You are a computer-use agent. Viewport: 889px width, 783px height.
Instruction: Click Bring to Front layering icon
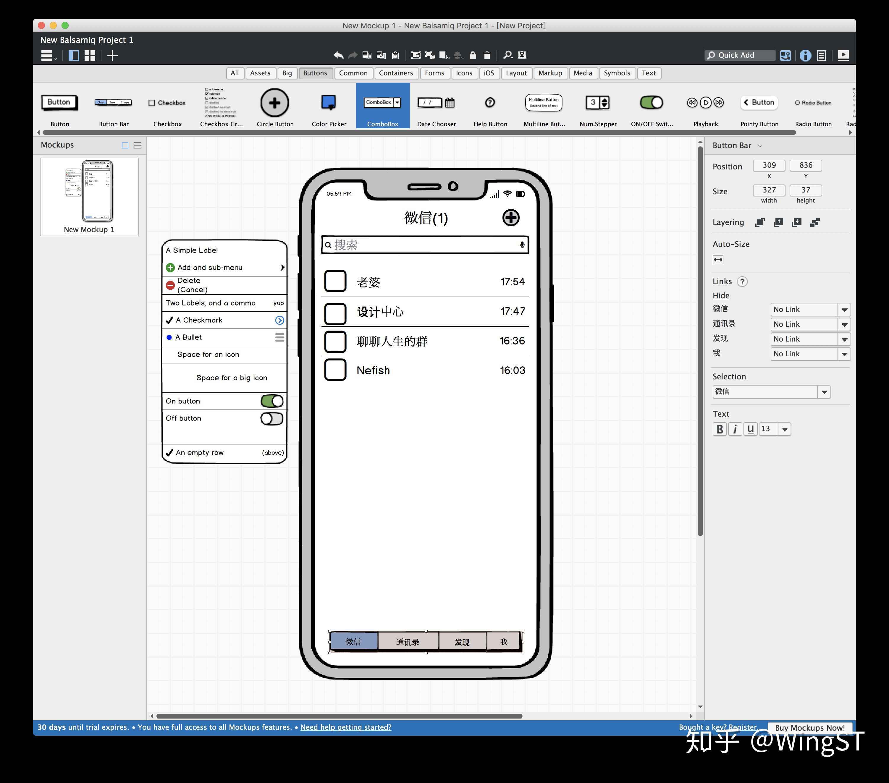coord(760,223)
